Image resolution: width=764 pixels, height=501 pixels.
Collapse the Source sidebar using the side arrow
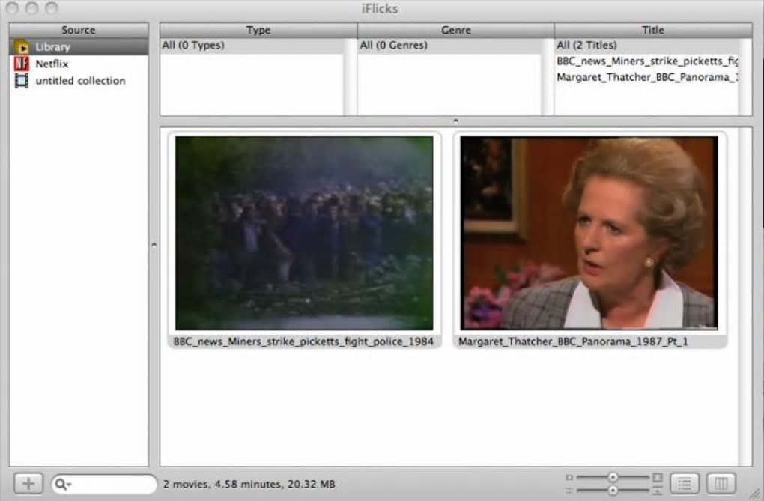[154, 245]
